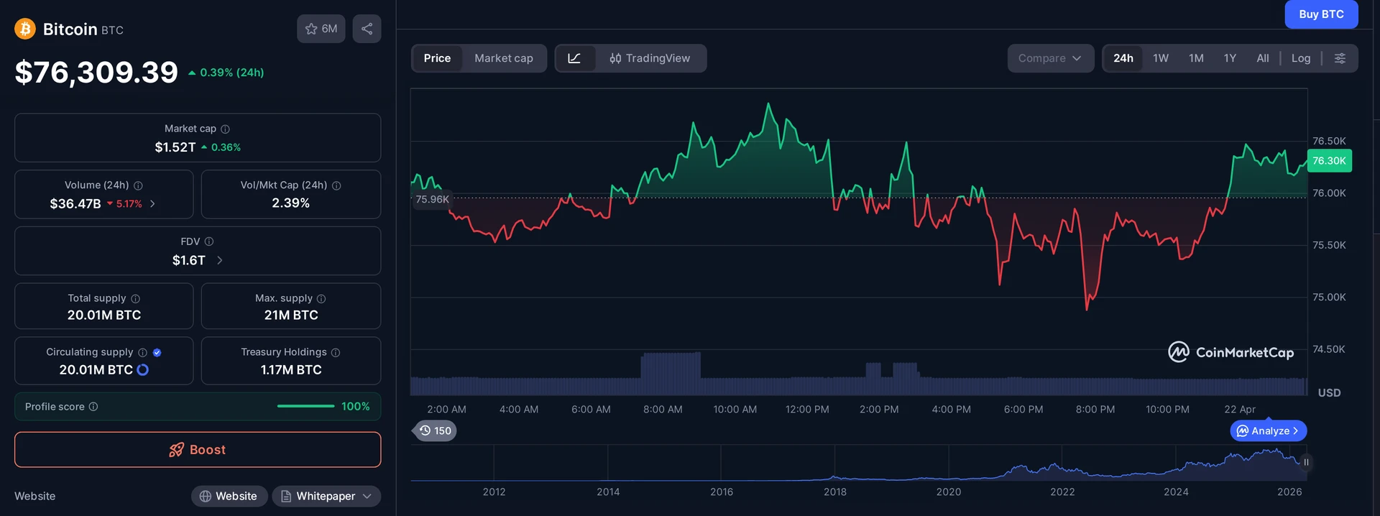The width and height of the screenshot is (1380, 516).
Task: Select the Market cap tab
Action: 504,58
